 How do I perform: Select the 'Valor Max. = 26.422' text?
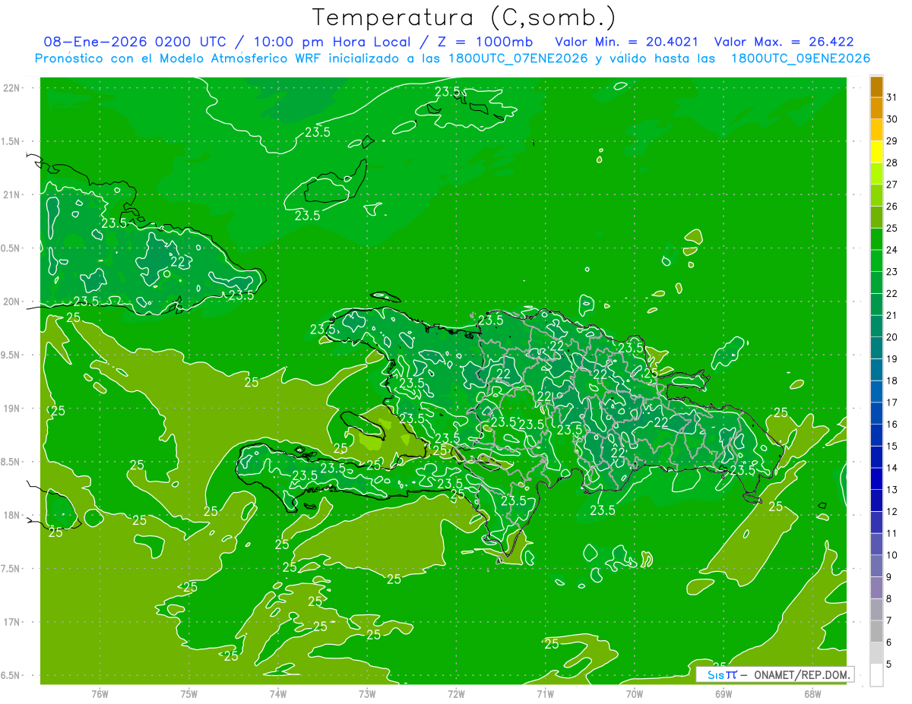[786, 42]
